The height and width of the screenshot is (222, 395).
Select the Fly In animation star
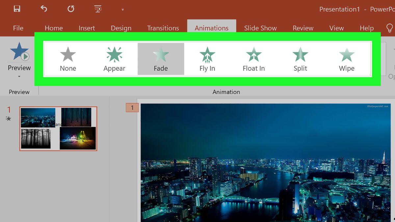click(207, 59)
